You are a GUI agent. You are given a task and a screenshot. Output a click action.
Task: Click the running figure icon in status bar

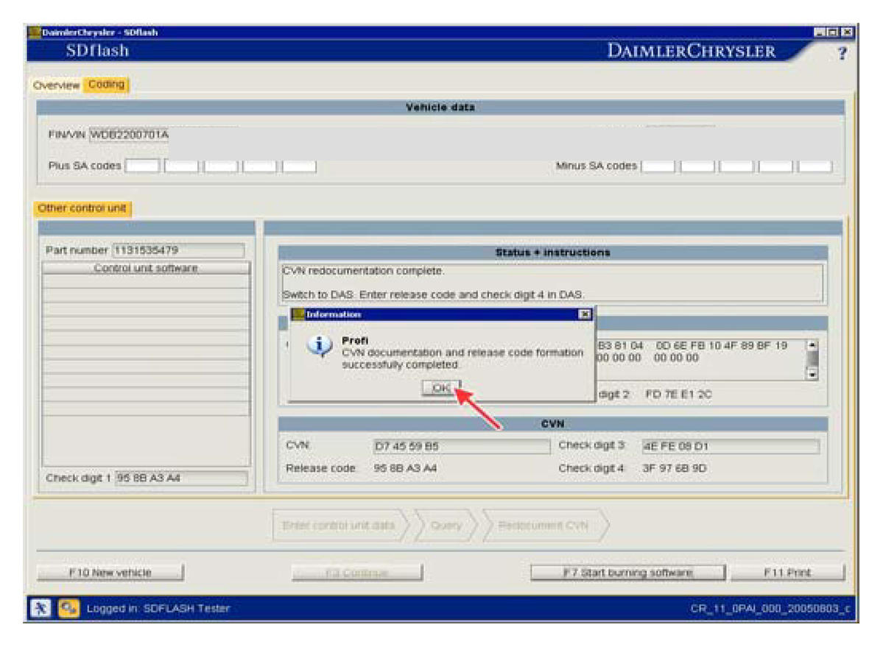(x=40, y=608)
